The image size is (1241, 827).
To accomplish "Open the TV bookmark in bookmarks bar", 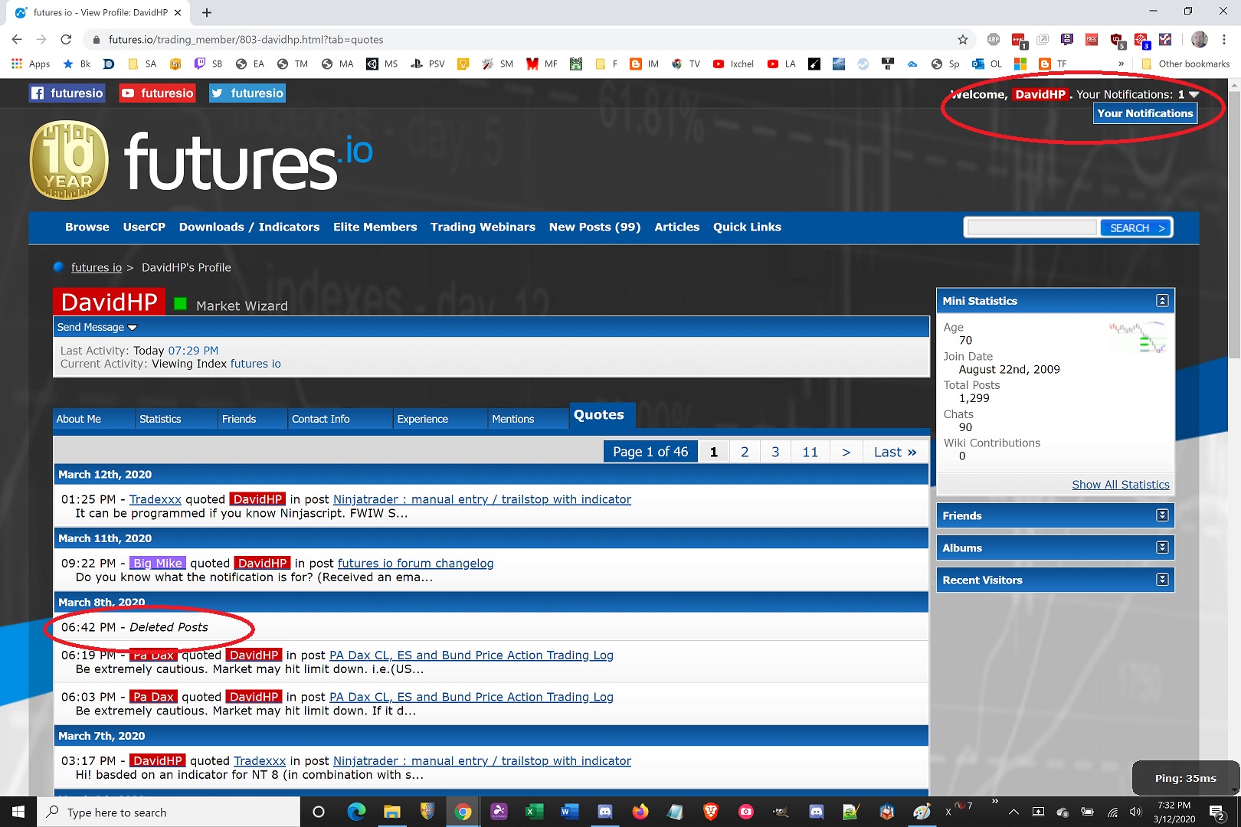I will [686, 64].
